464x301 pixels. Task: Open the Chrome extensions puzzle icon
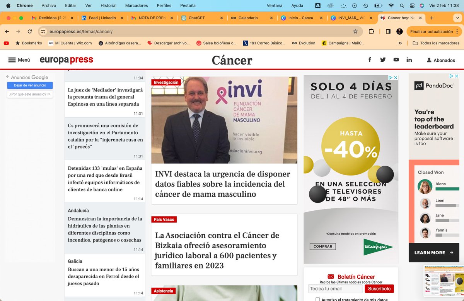[x=371, y=32]
